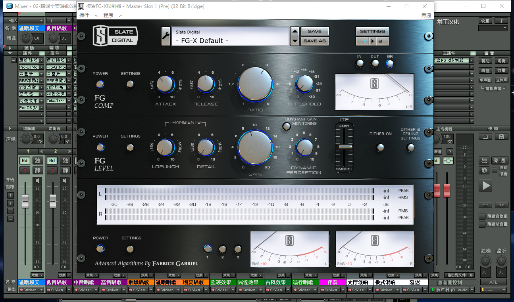Toggle FG LEVEL power button

(x=100, y=147)
